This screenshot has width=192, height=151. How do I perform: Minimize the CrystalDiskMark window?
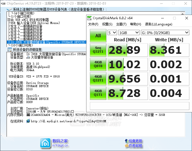(x=162, y=18)
